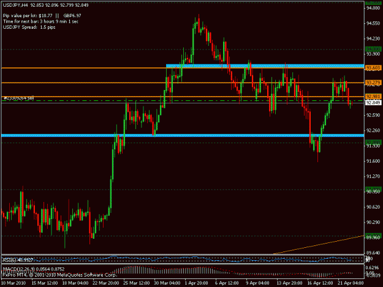
Task: Select the orange 92.981 price label
Action: (x=373, y=97)
